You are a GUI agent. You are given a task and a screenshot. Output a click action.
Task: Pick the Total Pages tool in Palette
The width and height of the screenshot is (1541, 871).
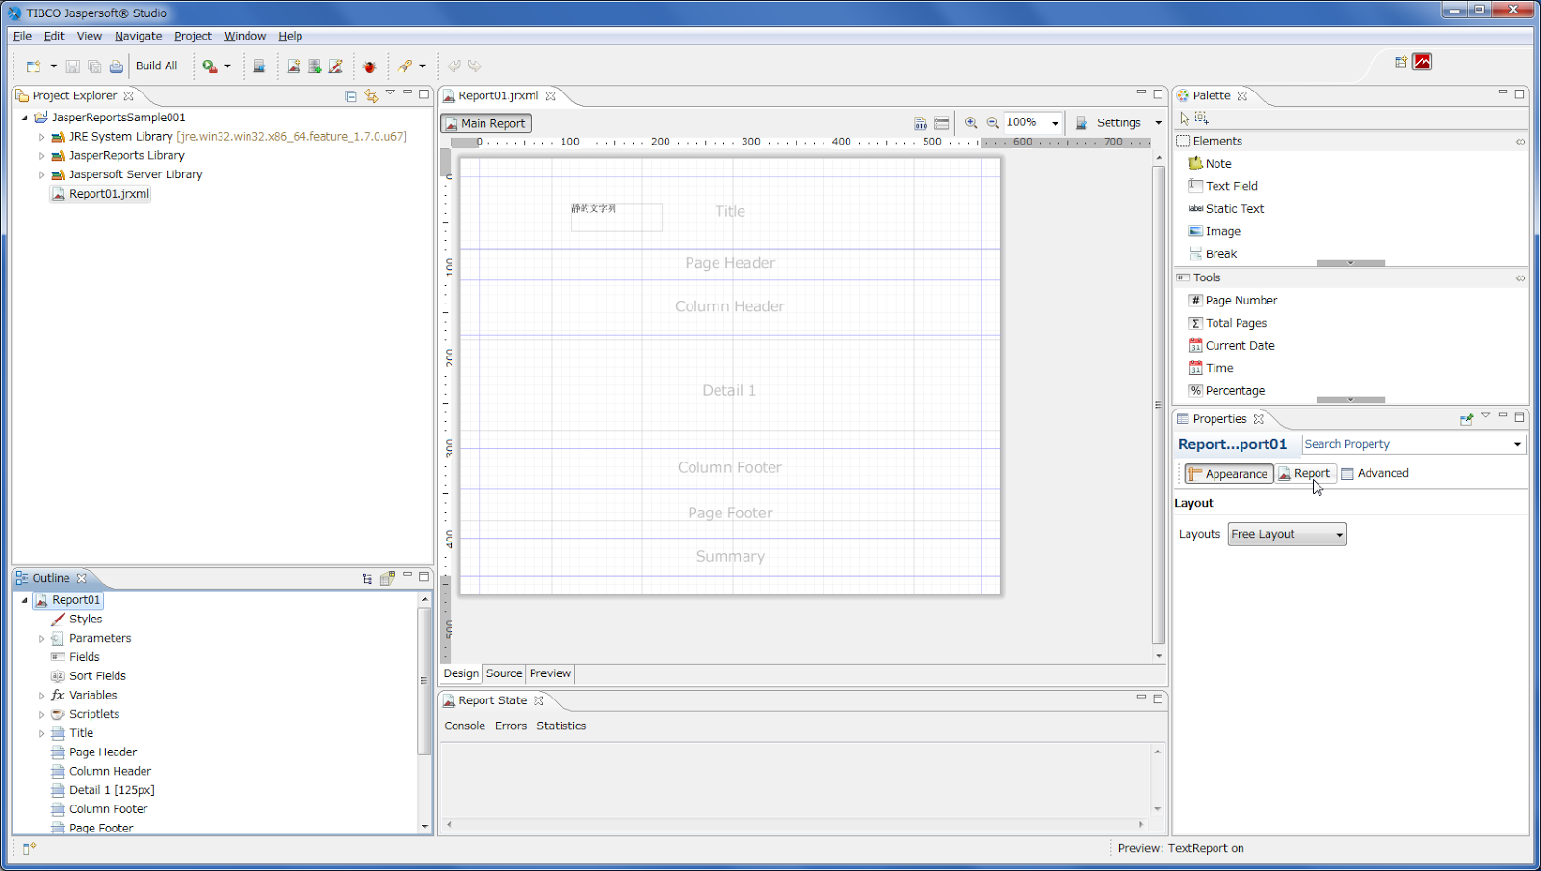point(1228,323)
